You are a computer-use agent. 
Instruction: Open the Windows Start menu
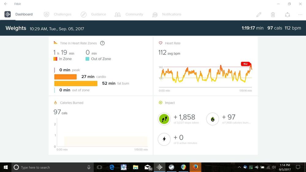(x=6, y=167)
